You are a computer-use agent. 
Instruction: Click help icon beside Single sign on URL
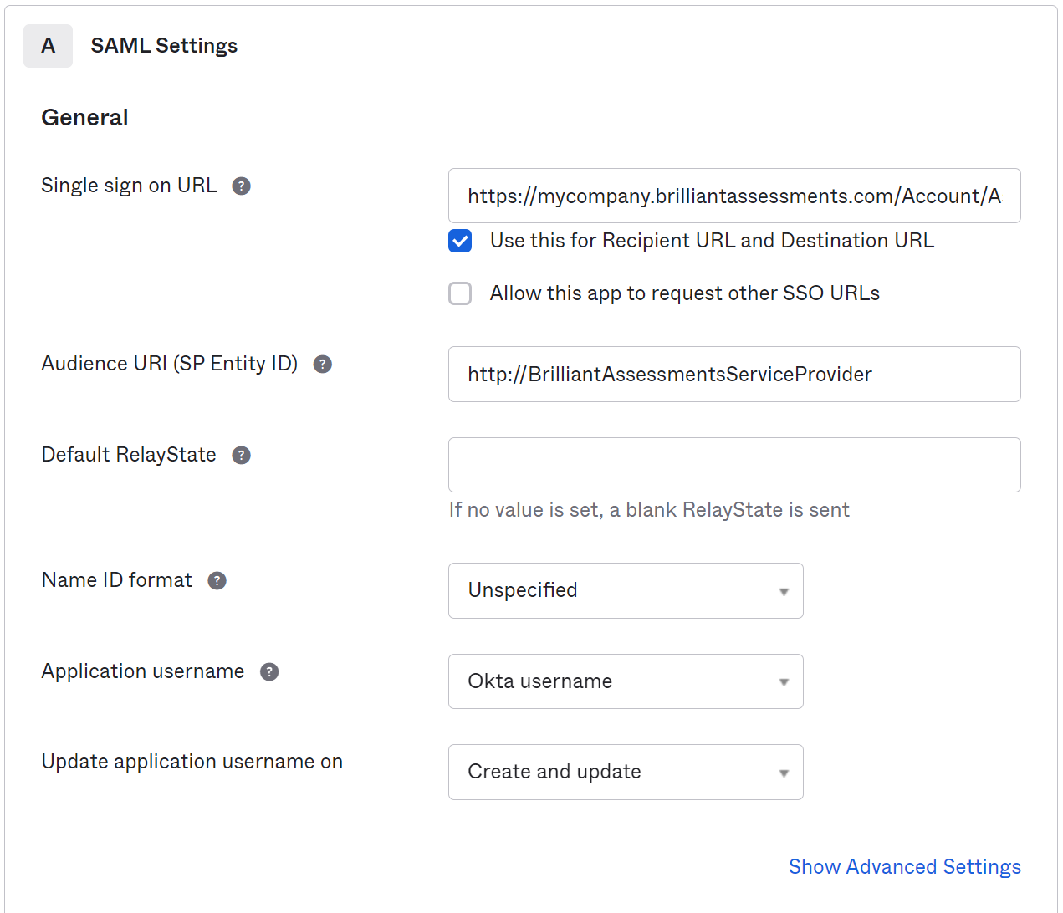click(241, 186)
